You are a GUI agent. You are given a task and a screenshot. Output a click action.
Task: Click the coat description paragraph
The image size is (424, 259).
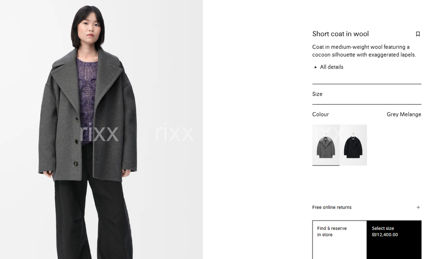tap(364, 51)
